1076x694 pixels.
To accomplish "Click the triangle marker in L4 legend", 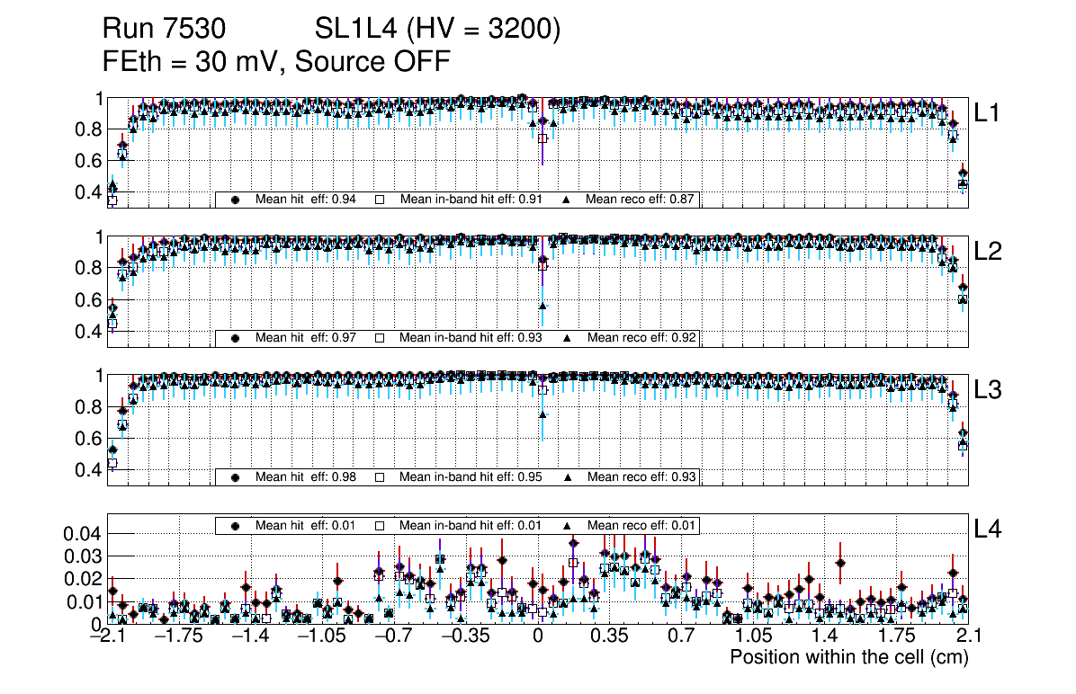I will (x=568, y=525).
